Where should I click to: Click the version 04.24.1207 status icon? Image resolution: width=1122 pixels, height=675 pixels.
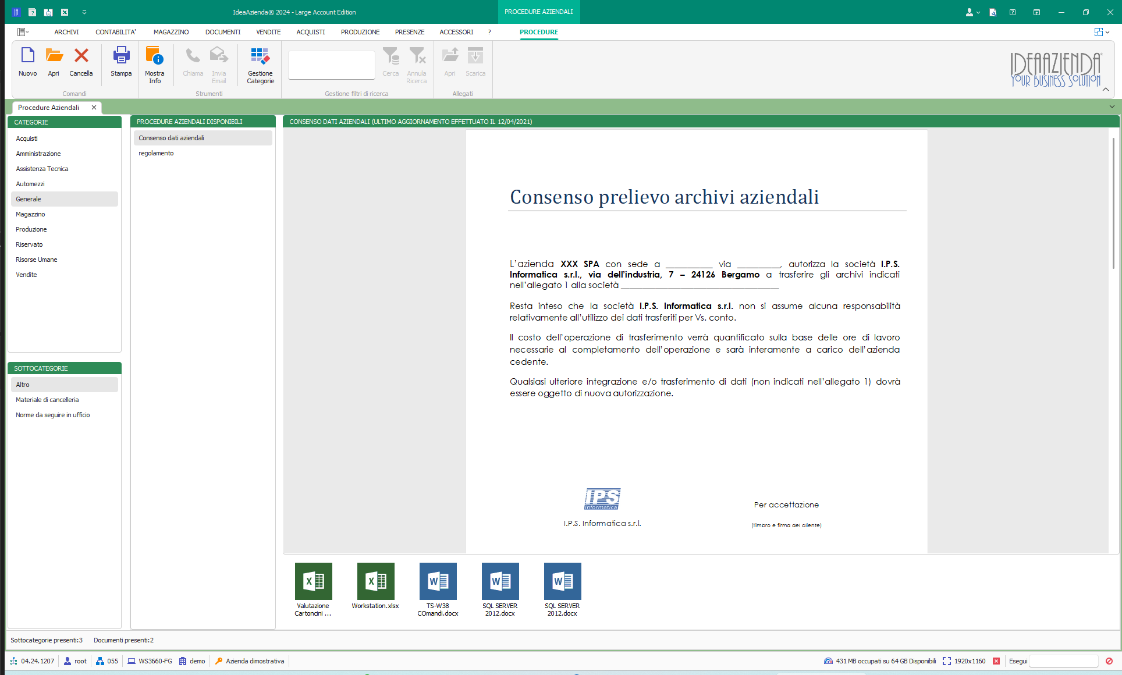[14, 661]
